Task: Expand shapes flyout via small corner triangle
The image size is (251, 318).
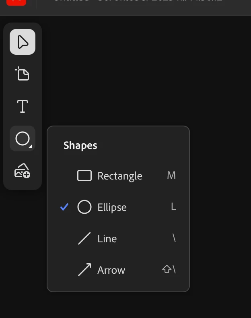Action: click(x=31, y=147)
